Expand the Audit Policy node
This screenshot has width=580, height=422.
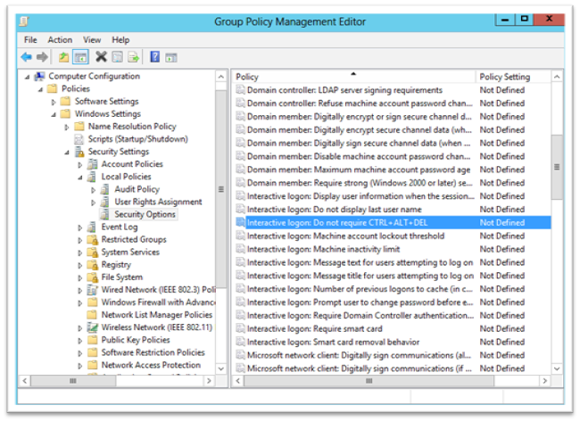[93, 189]
